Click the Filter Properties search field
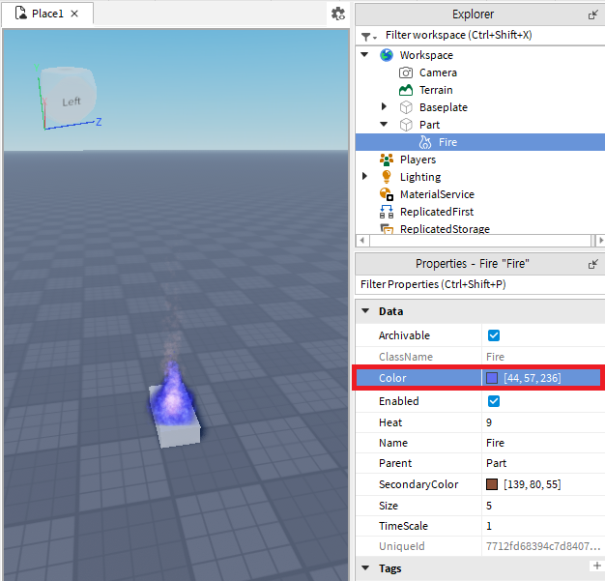The image size is (605, 581). pyautogui.click(x=480, y=284)
